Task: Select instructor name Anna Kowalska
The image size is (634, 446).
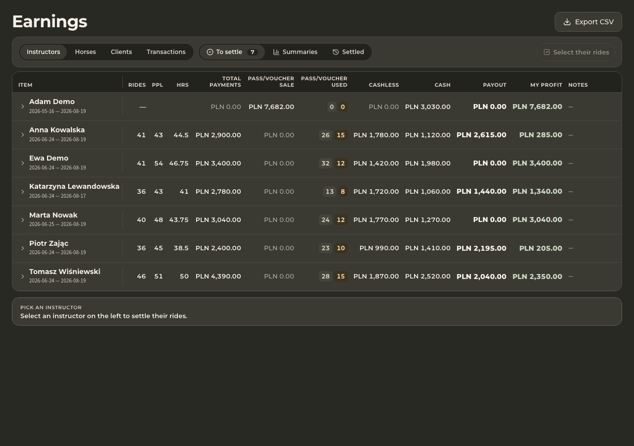Action: tap(57, 130)
